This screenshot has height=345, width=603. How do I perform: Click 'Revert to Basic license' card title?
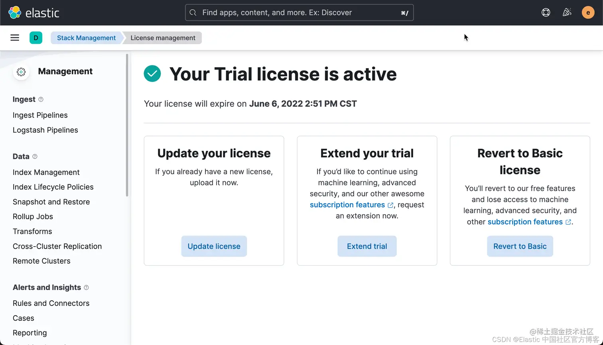click(520, 162)
